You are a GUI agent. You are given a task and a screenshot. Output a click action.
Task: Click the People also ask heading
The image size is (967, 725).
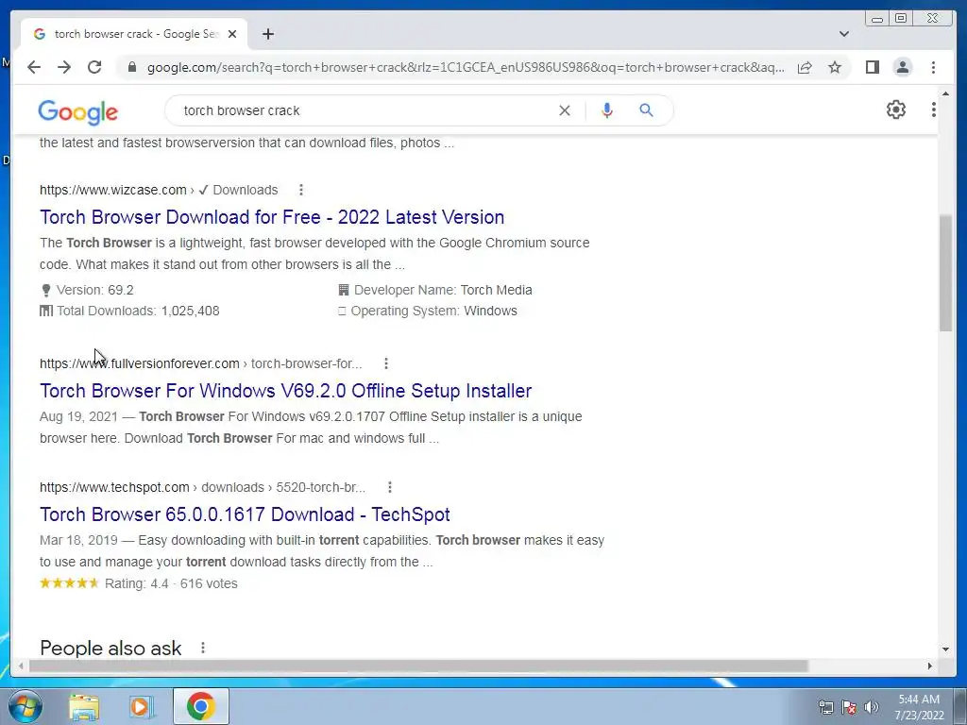110,649
